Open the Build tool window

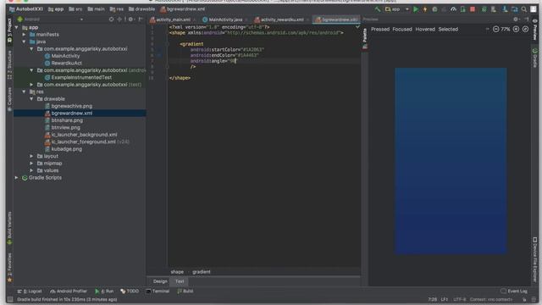[x=185, y=291]
